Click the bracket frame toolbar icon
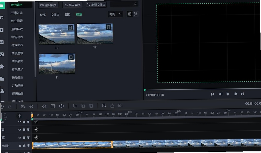The height and width of the screenshot is (153, 261). (x=53, y=106)
